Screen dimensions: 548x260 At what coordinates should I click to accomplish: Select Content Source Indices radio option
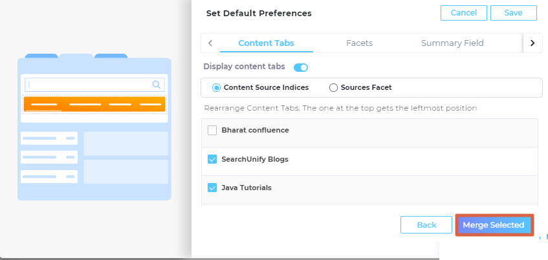pos(217,87)
